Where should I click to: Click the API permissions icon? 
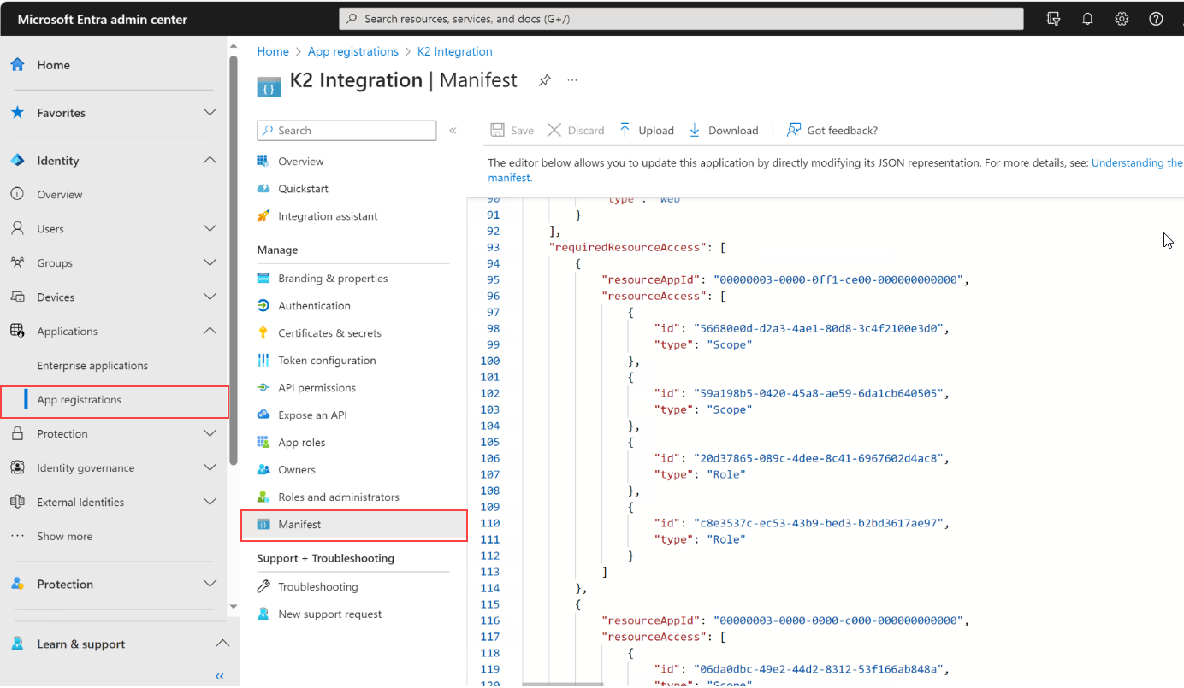pyautogui.click(x=263, y=388)
